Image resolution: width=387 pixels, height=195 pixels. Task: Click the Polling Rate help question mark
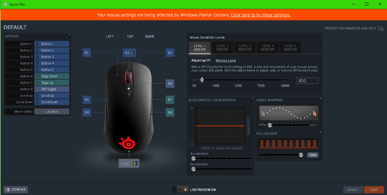[x=321, y=132]
